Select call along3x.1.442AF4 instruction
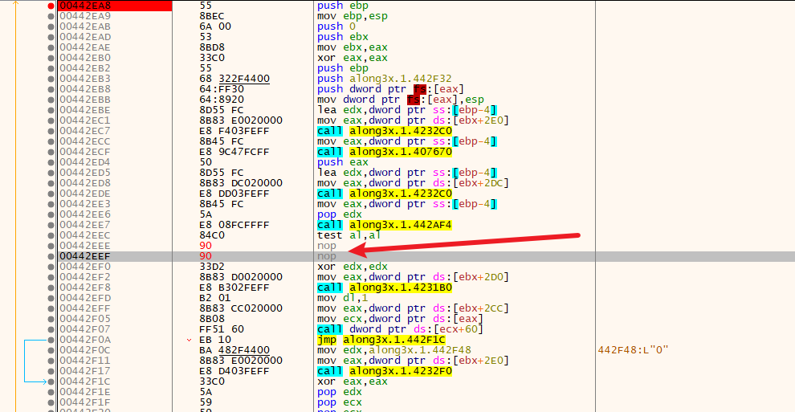Viewport: 795px width, 412px height. 385,225
